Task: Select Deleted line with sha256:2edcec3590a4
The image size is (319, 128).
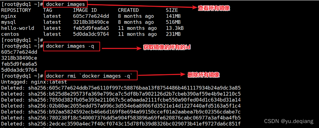Action: (121, 124)
